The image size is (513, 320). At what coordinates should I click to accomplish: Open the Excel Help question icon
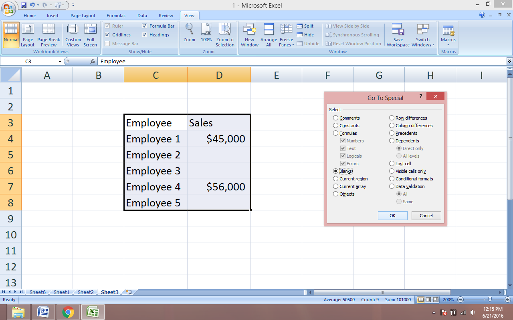[482, 15]
